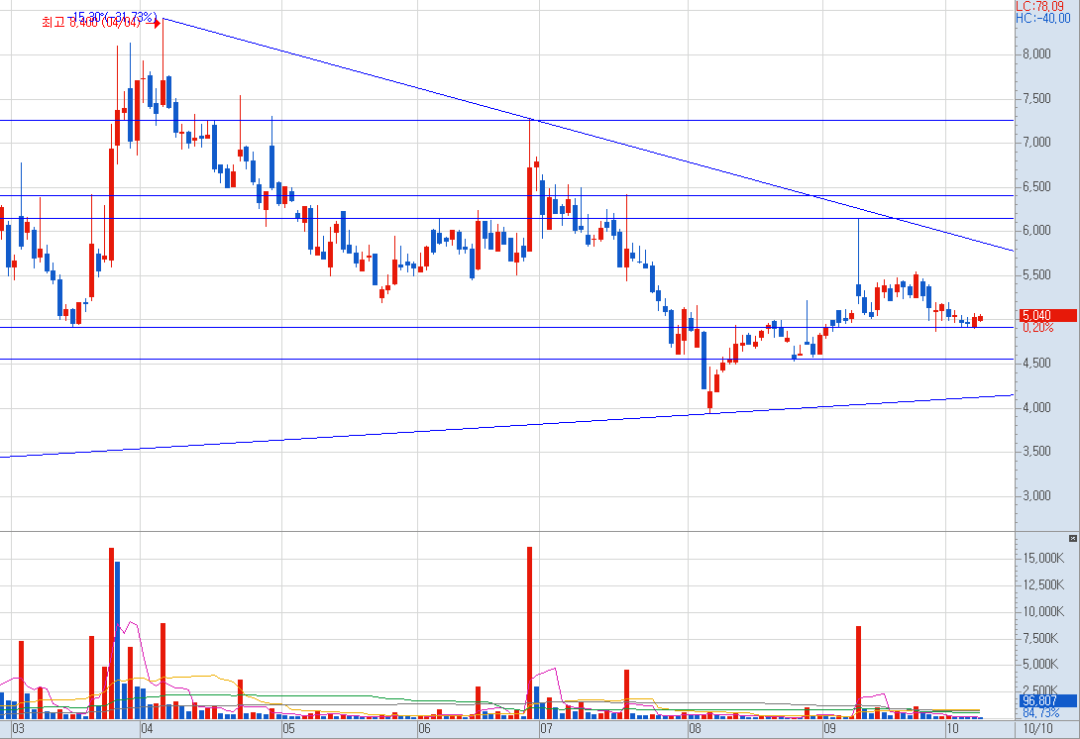Click the 06 month label on date axis
The width and height of the screenshot is (1080, 739).
coord(424,729)
